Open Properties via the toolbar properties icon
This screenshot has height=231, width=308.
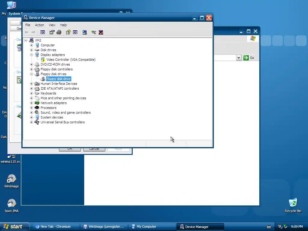[52, 32]
